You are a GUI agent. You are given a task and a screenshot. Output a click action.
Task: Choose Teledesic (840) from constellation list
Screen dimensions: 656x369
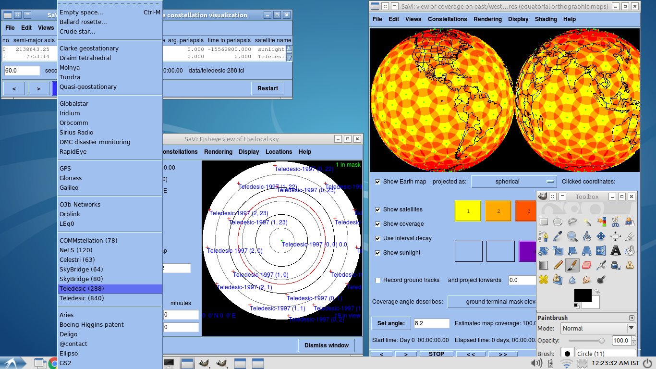[109, 298]
